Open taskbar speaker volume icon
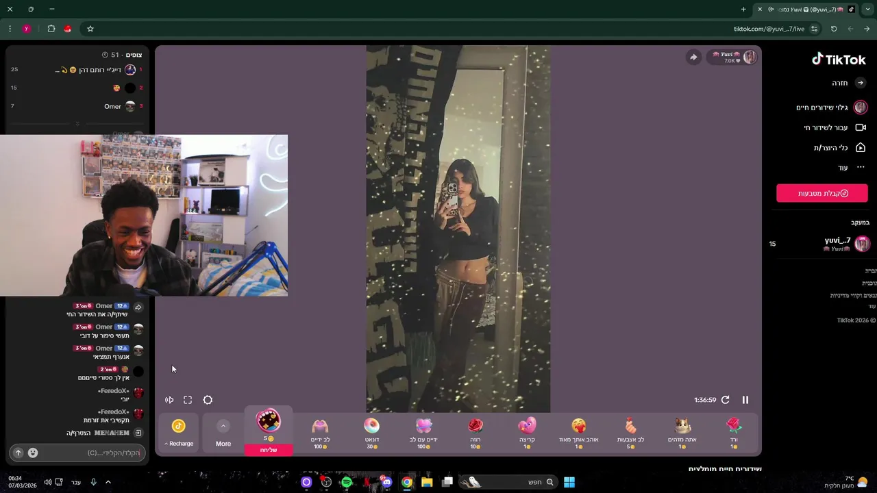The width and height of the screenshot is (877, 493). click(x=48, y=482)
